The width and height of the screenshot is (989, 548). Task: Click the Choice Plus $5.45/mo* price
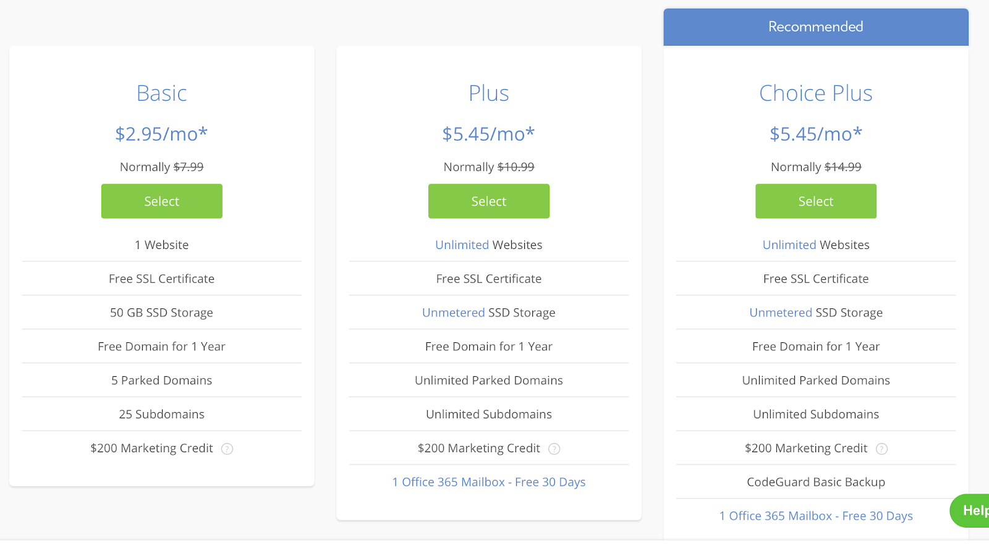pos(816,133)
